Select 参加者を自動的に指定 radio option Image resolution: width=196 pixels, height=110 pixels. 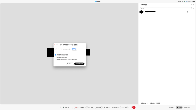pyautogui.click(x=56, y=55)
